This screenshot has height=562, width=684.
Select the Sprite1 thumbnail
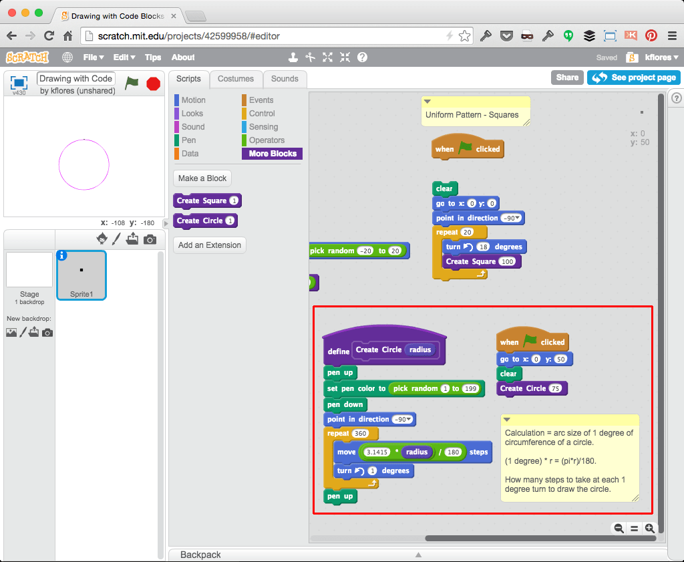[81, 275]
